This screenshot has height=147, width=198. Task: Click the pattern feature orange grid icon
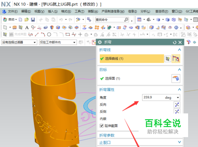[x=97, y=27]
